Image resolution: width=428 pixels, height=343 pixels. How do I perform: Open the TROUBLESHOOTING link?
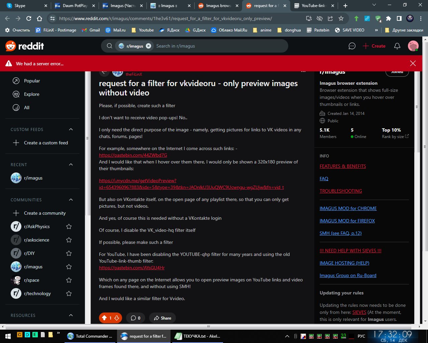tap(341, 191)
